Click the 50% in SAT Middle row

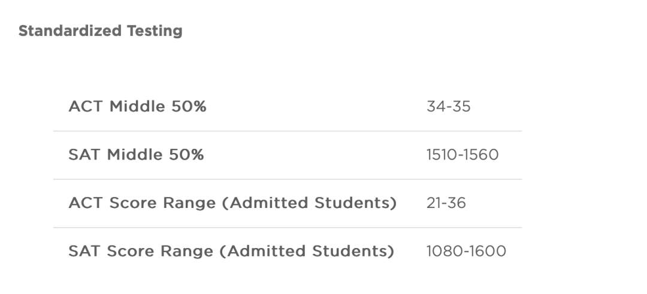(186, 155)
